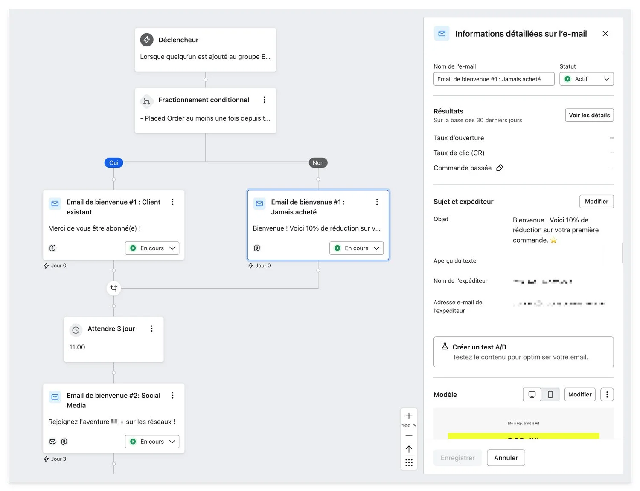Click the Taux de clic (CR) row
640x491 pixels.
[x=524, y=153]
